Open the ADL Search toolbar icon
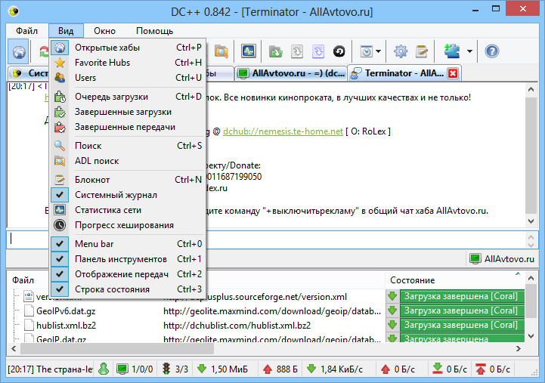 point(221,51)
